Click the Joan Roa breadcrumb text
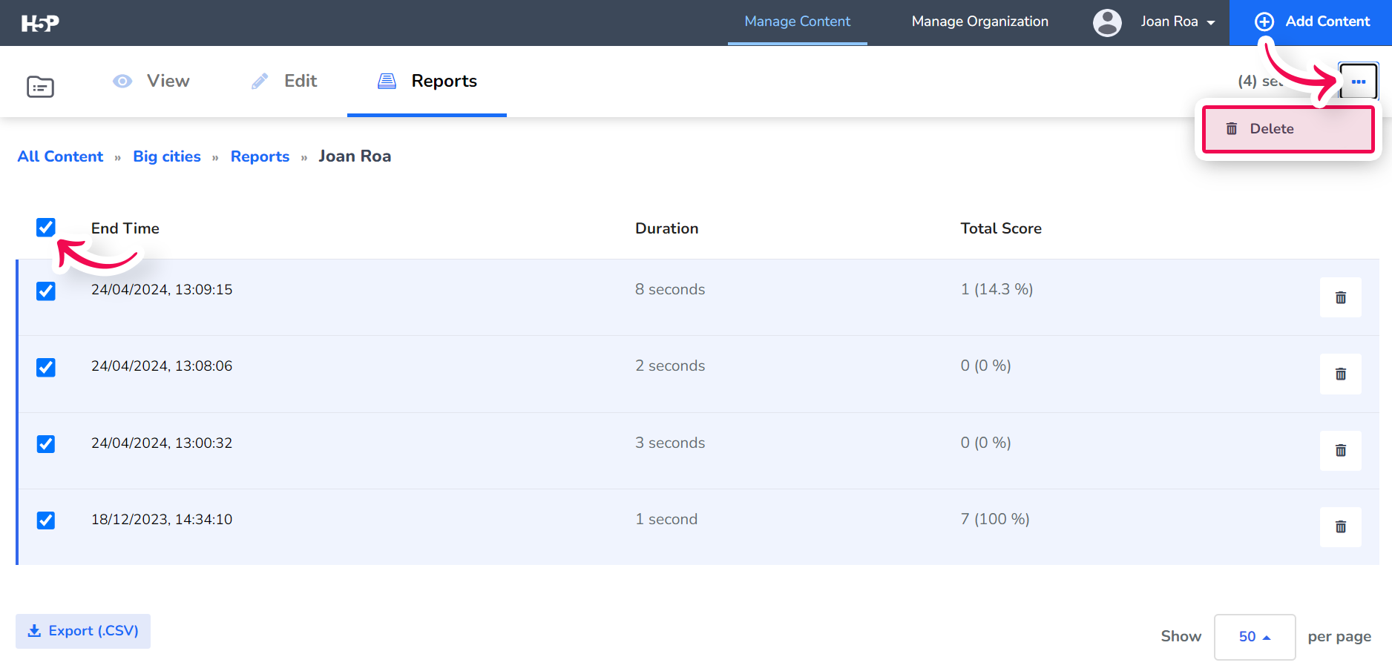Screen dimensions: 1392x671 [355, 156]
